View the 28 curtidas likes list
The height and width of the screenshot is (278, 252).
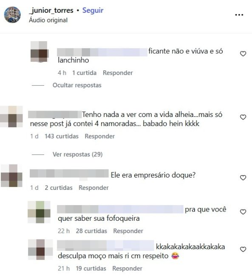point(91,231)
